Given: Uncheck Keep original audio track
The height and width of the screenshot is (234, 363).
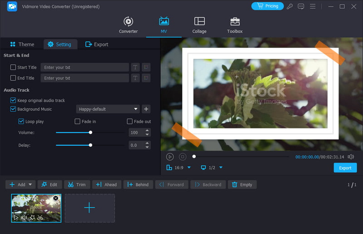Looking at the screenshot, I should pyautogui.click(x=13, y=100).
